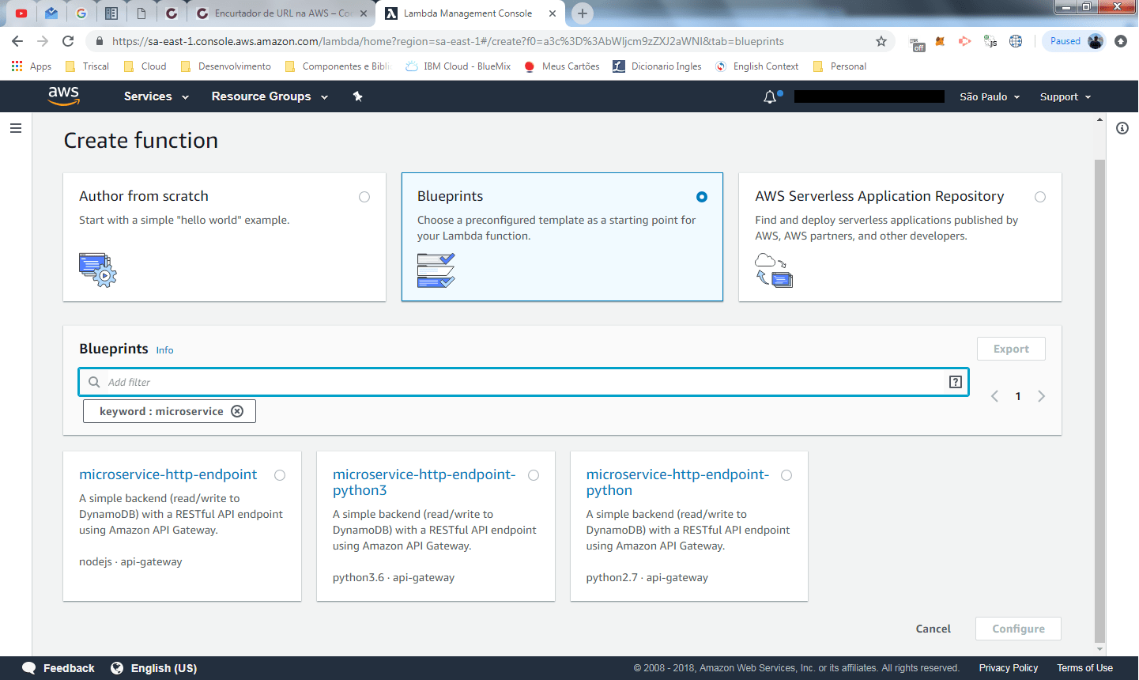This screenshot has height=680, width=1139.
Task: Open the left navigation hamburger menu
Action: tap(16, 128)
